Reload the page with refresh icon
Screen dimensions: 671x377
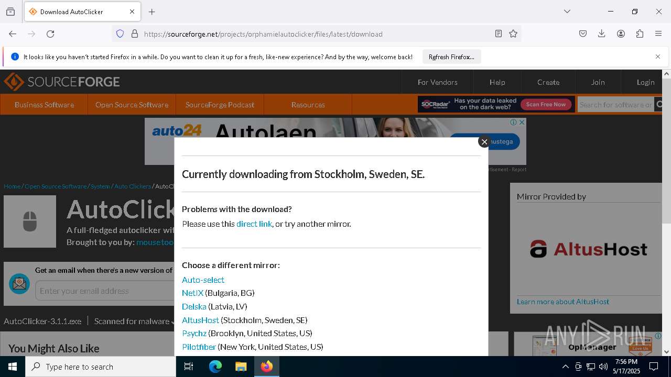(50, 34)
